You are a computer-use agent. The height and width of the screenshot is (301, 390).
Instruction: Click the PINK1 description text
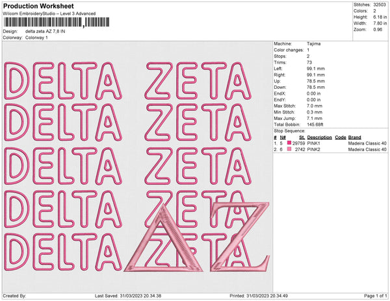pyautogui.click(x=313, y=143)
